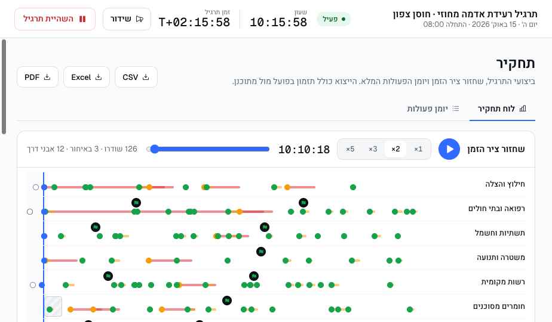Select the ×2 replay speed
The image size is (552, 322).
[395, 149]
